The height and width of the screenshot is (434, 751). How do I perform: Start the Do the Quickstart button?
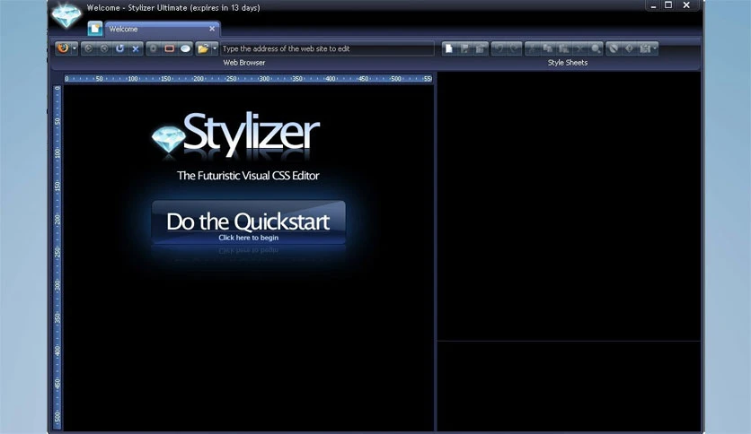249,223
